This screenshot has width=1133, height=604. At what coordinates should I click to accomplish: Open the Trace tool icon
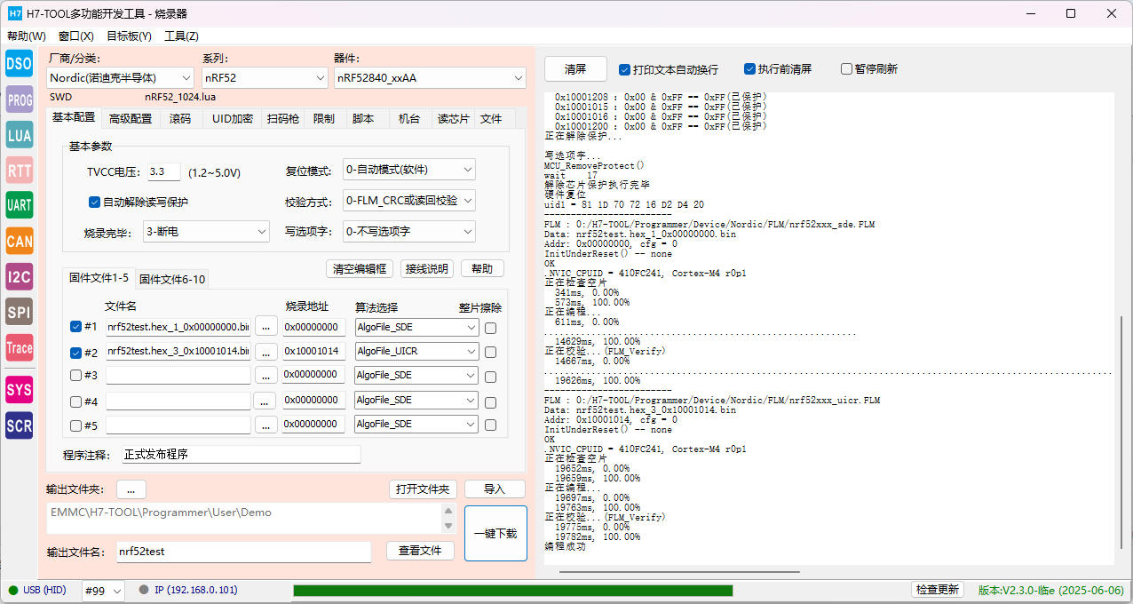point(20,347)
